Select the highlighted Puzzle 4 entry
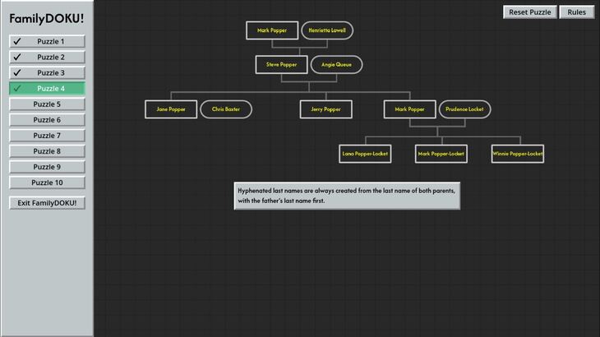This screenshot has width=600, height=337. tap(47, 89)
